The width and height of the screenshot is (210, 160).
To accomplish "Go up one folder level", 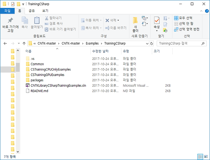I will pos(24,43).
